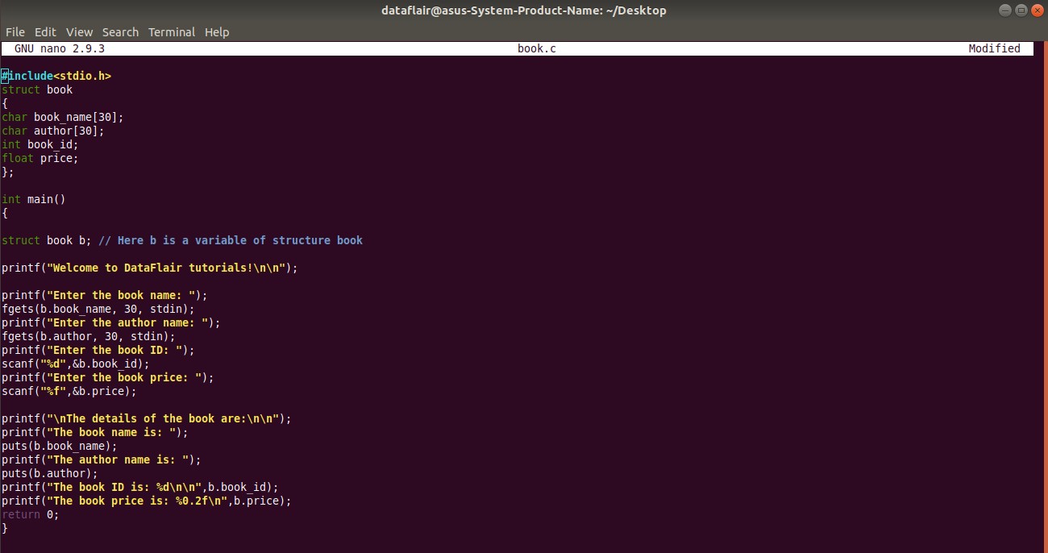
Task: Click the 'int book_id;' line
Action: click(x=40, y=144)
